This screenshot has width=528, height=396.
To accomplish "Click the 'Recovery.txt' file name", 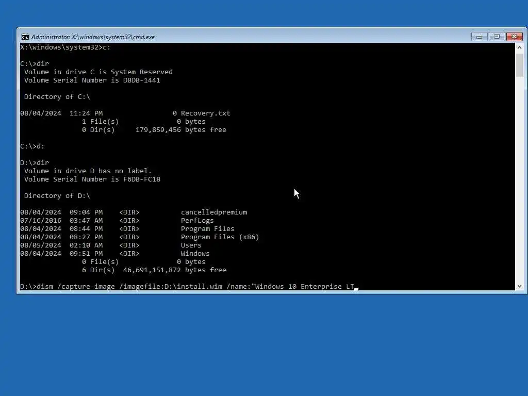I will coord(205,113).
